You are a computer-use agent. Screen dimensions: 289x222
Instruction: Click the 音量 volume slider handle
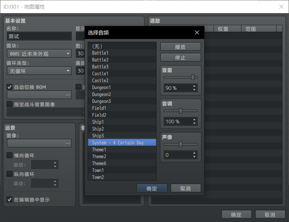click(x=193, y=77)
